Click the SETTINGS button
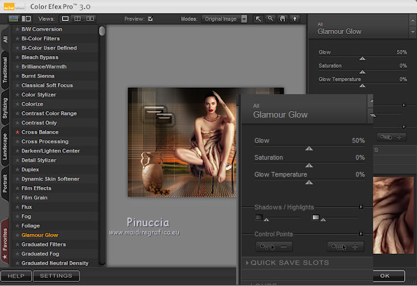Screen dimensions: 417x286 click(x=56, y=276)
